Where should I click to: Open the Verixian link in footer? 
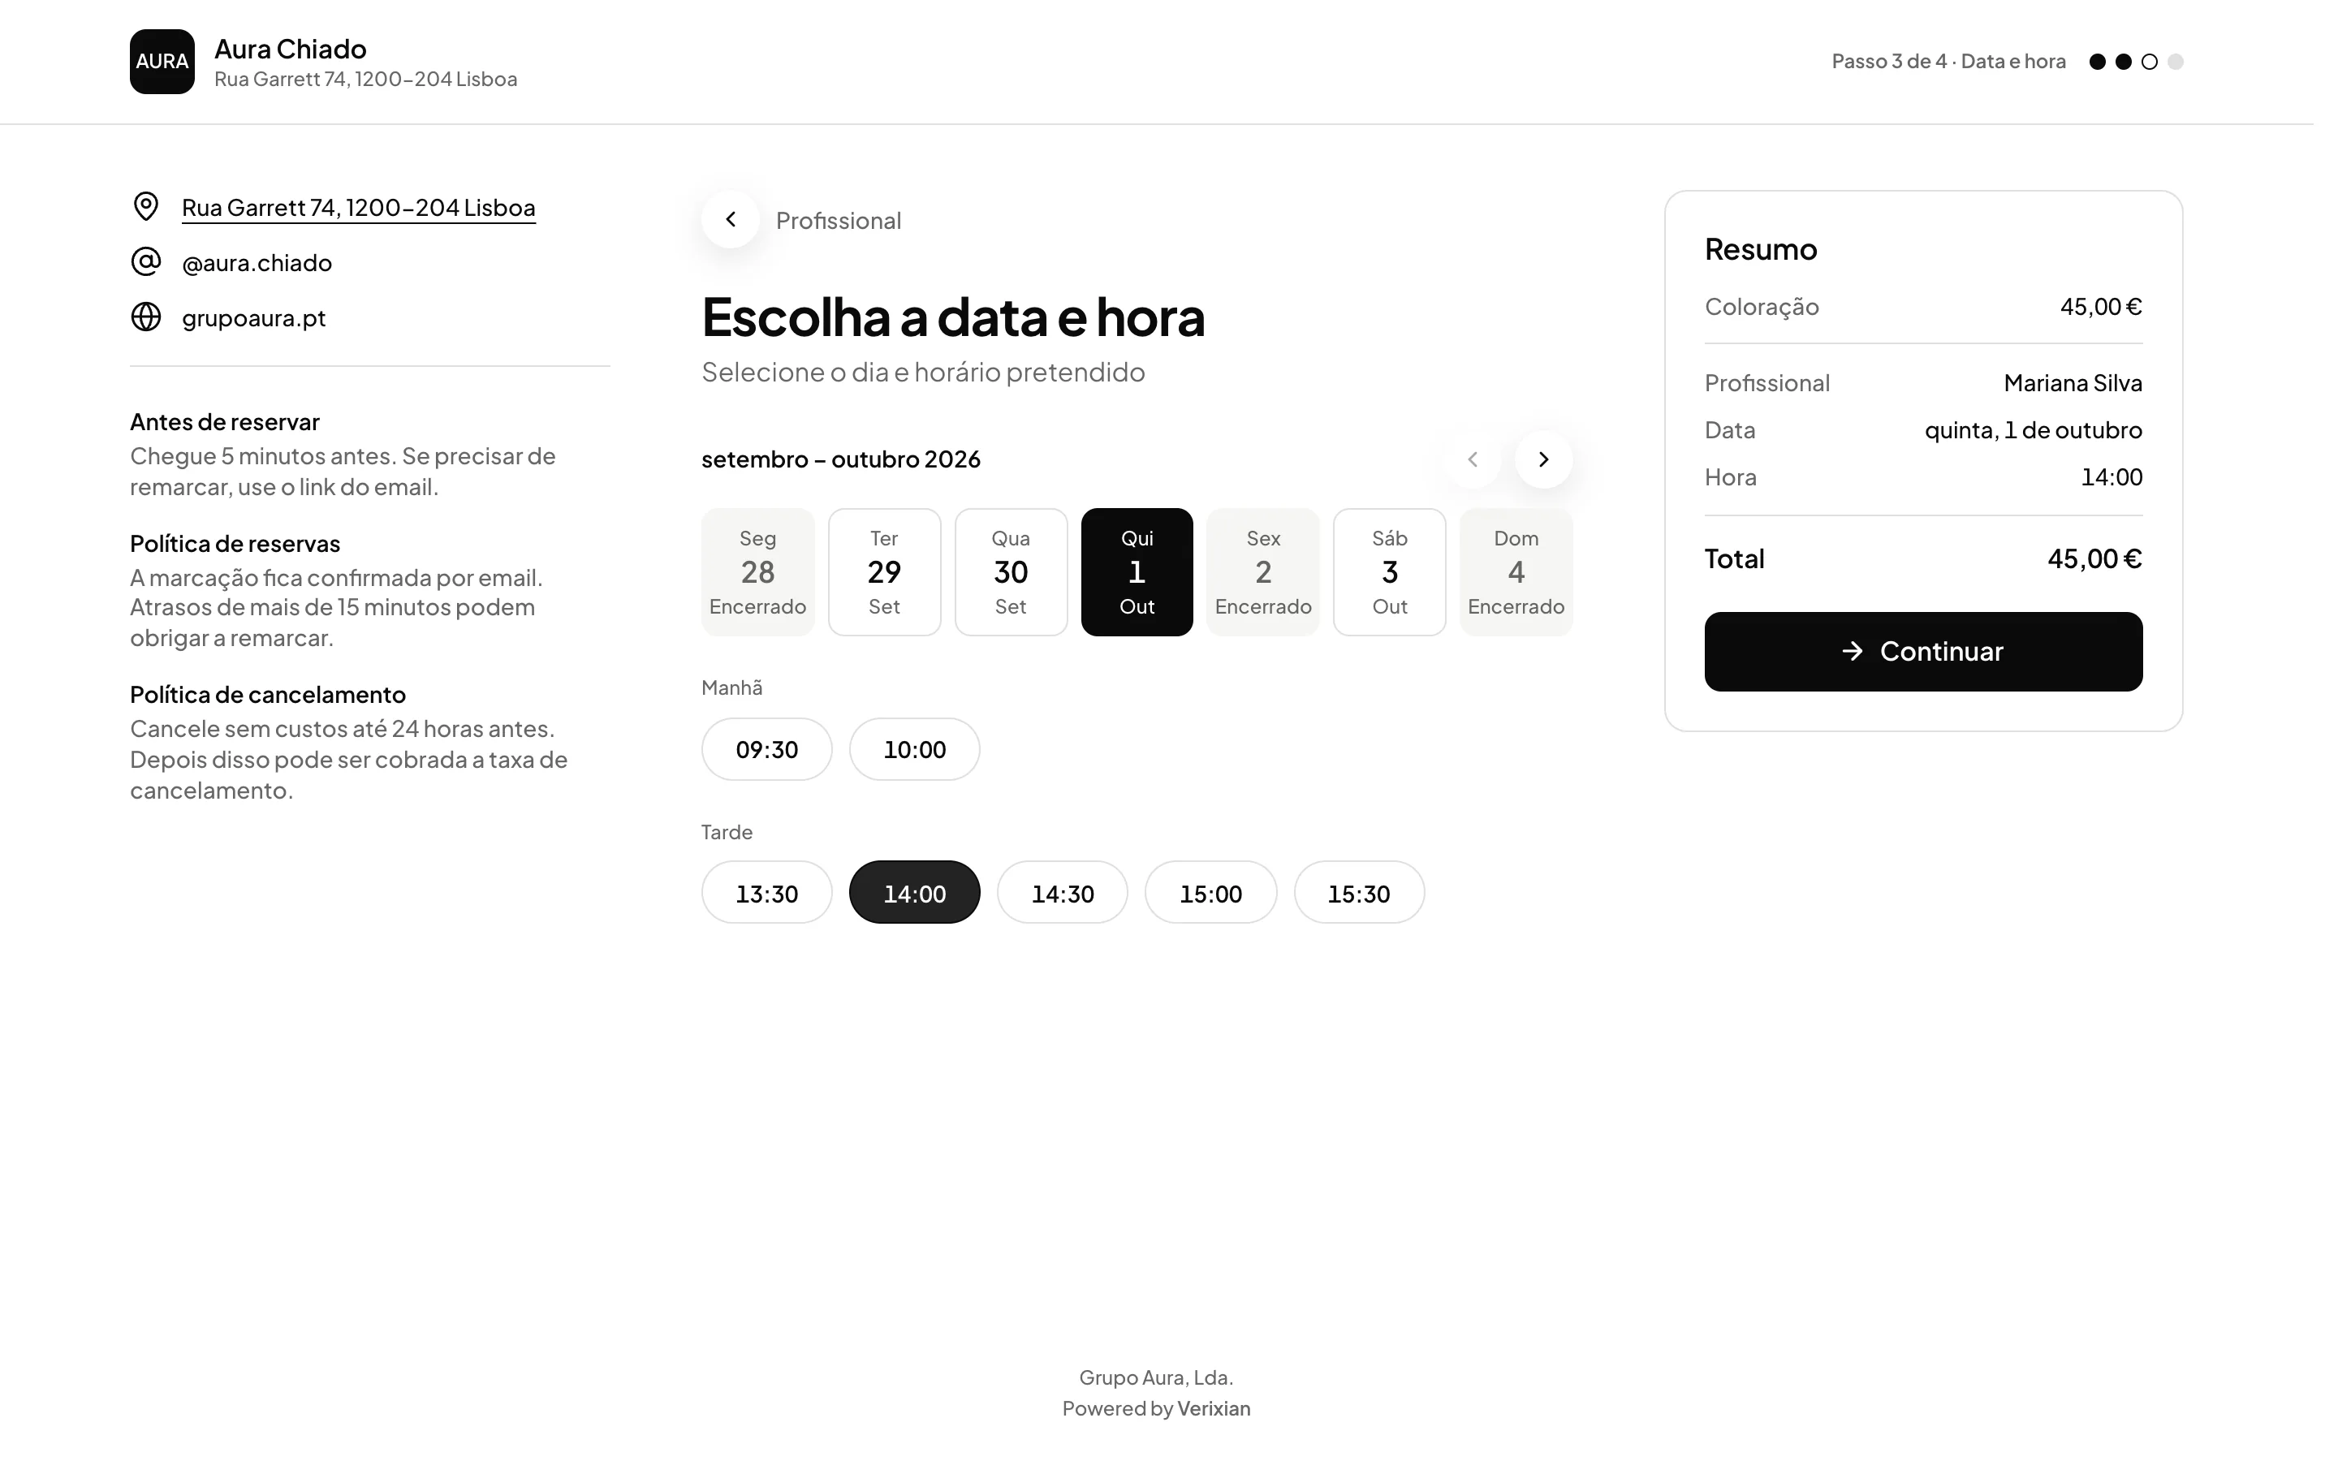pyautogui.click(x=1214, y=1408)
